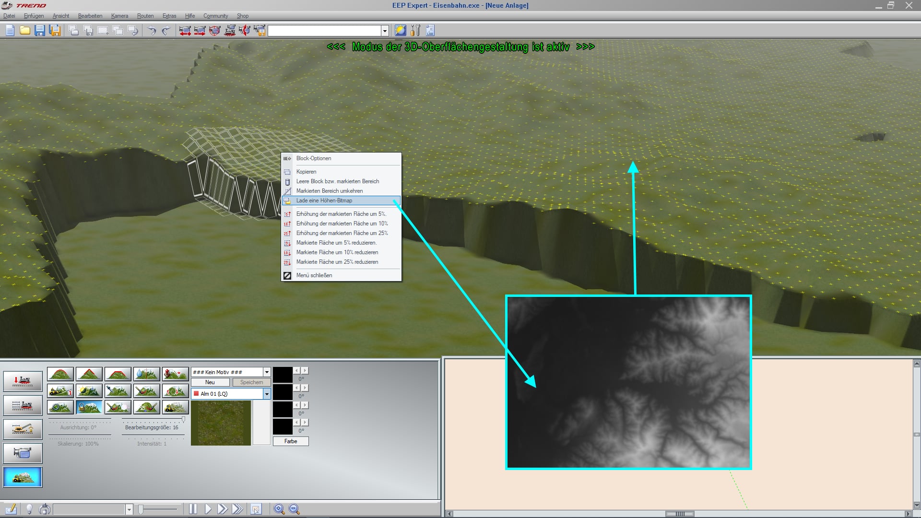Click the save camera position icon
The width and height of the screenshot is (921, 518).
click(x=260, y=31)
